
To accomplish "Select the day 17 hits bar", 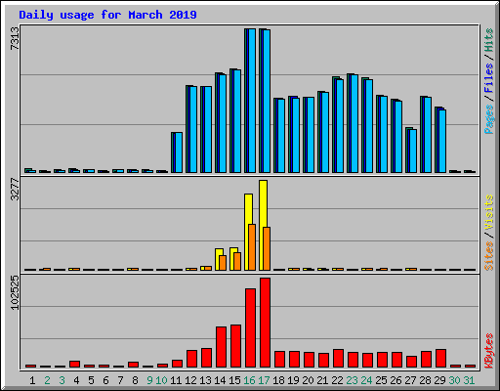I will (x=265, y=101).
